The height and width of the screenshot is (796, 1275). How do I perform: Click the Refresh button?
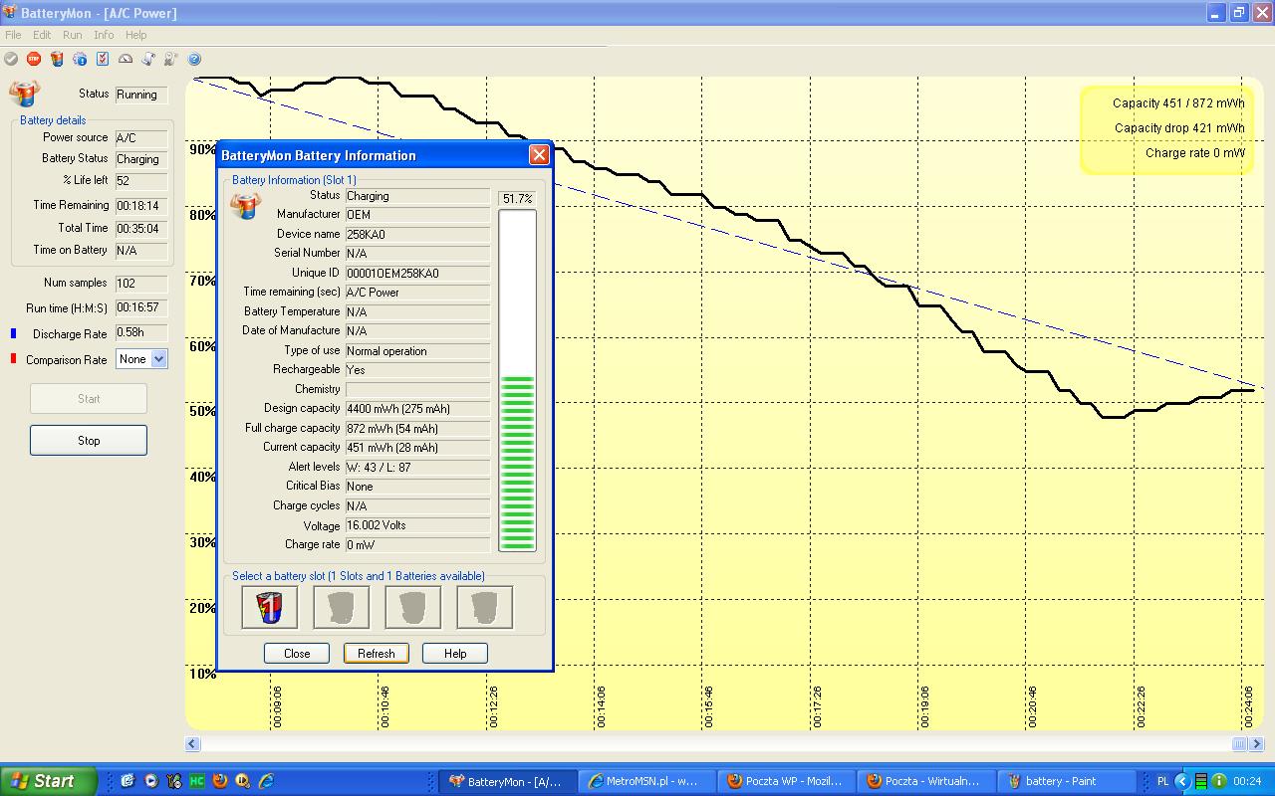coord(377,654)
